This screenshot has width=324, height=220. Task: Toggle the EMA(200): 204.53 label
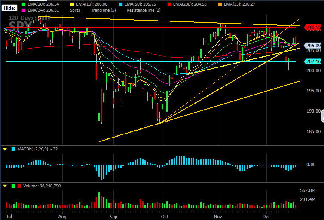pos(190,4)
